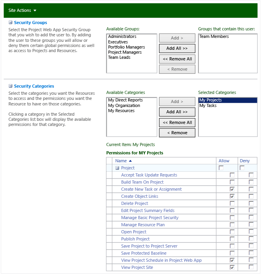261x274 pixels.
Task: Allow Publish Project permission
Action: coord(232,239)
